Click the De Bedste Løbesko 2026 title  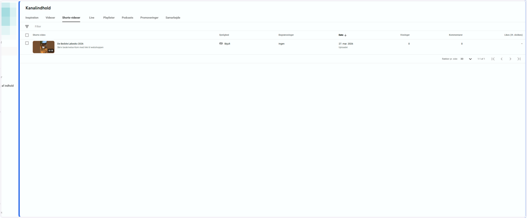[x=70, y=44]
